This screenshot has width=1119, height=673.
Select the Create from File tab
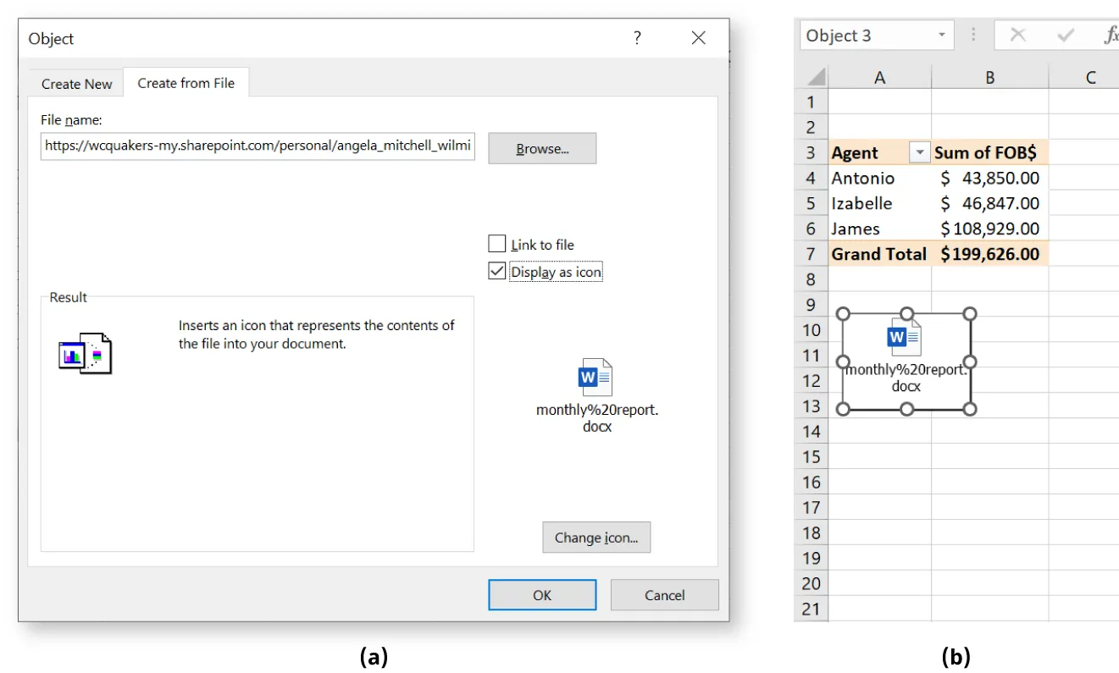coord(186,82)
